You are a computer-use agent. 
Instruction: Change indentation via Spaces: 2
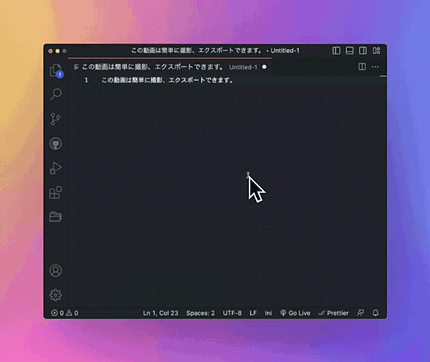point(200,313)
